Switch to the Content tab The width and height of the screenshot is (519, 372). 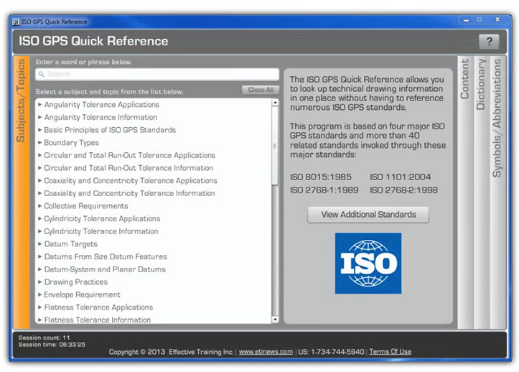pos(464,80)
